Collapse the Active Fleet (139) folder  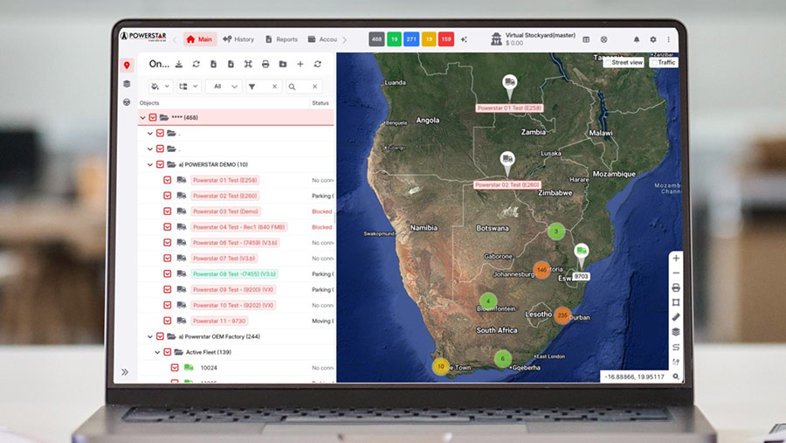157,352
